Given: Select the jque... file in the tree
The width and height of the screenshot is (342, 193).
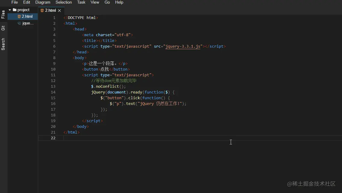Looking at the screenshot, I should [x=23, y=23].
